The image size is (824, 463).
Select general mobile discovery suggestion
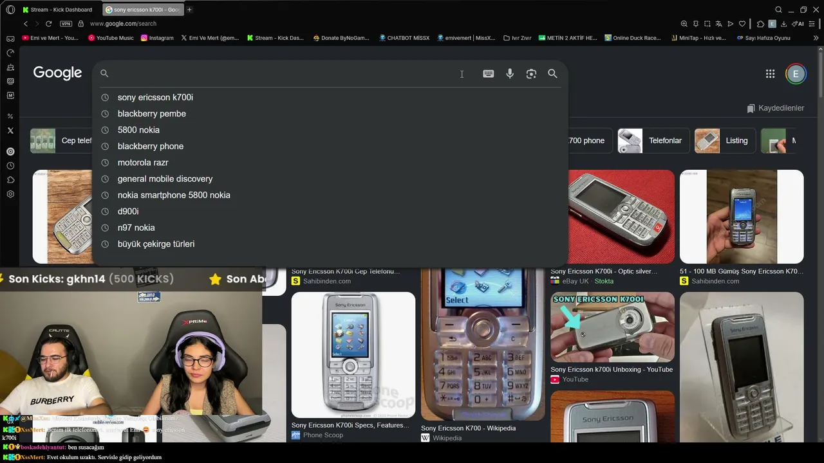click(330, 179)
